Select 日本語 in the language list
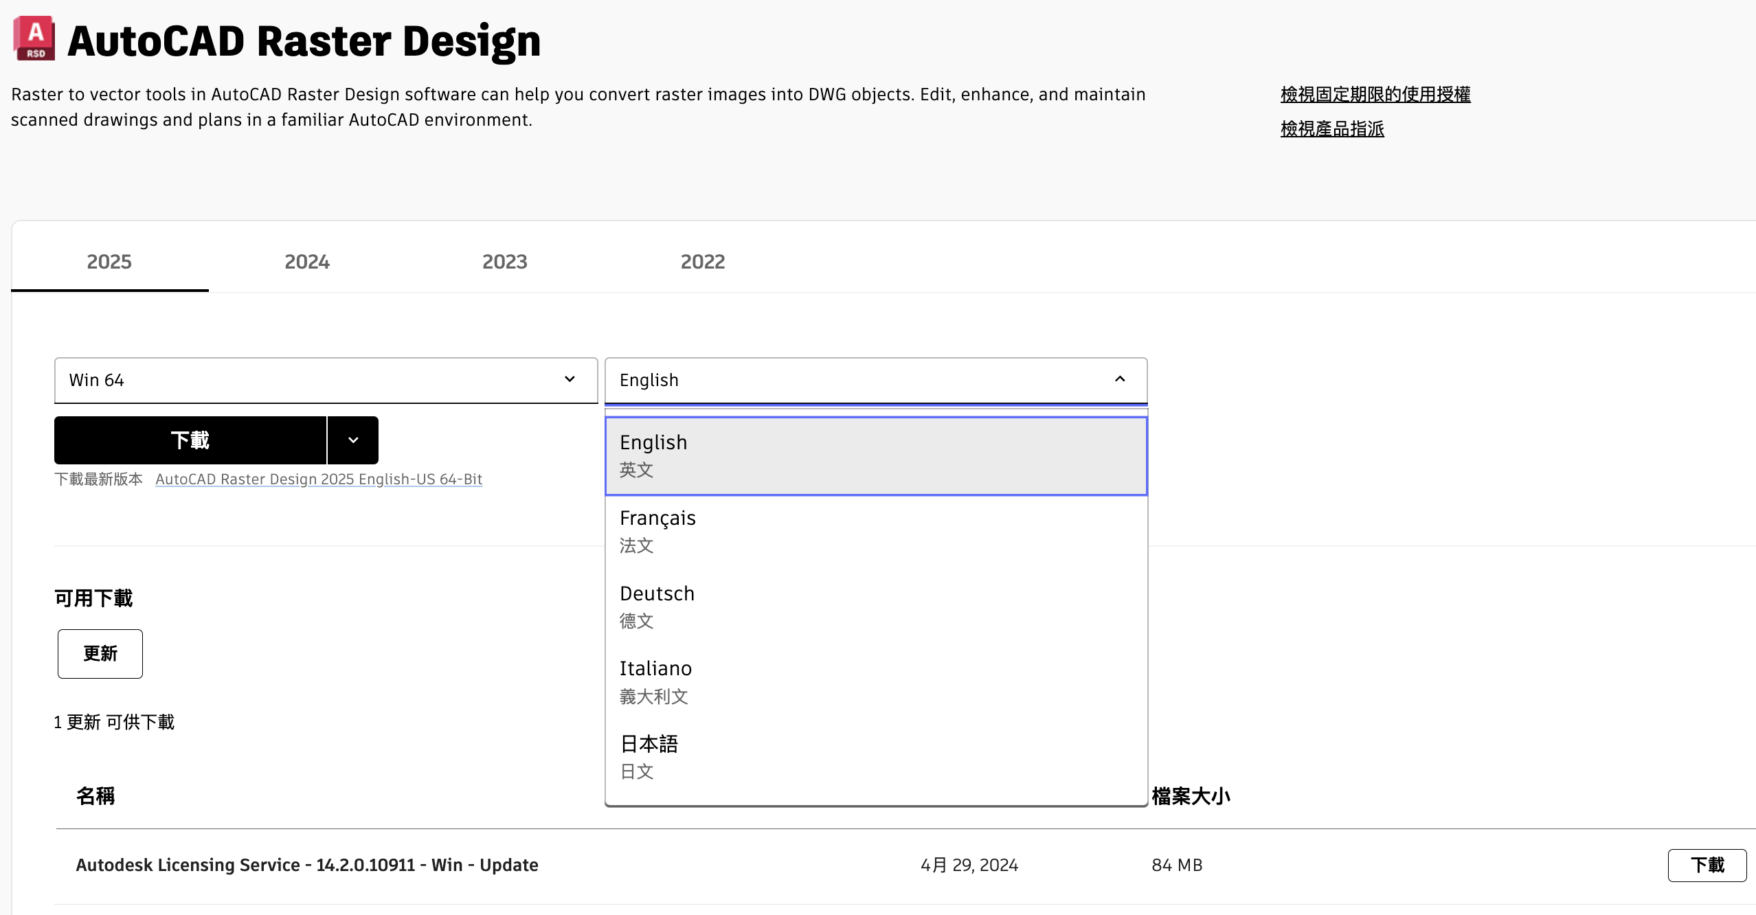The width and height of the screenshot is (1756, 915). coord(875,757)
